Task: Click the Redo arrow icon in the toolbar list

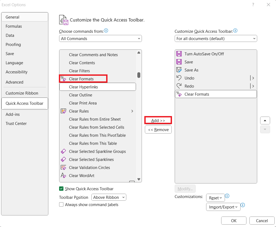Action: coord(179,86)
